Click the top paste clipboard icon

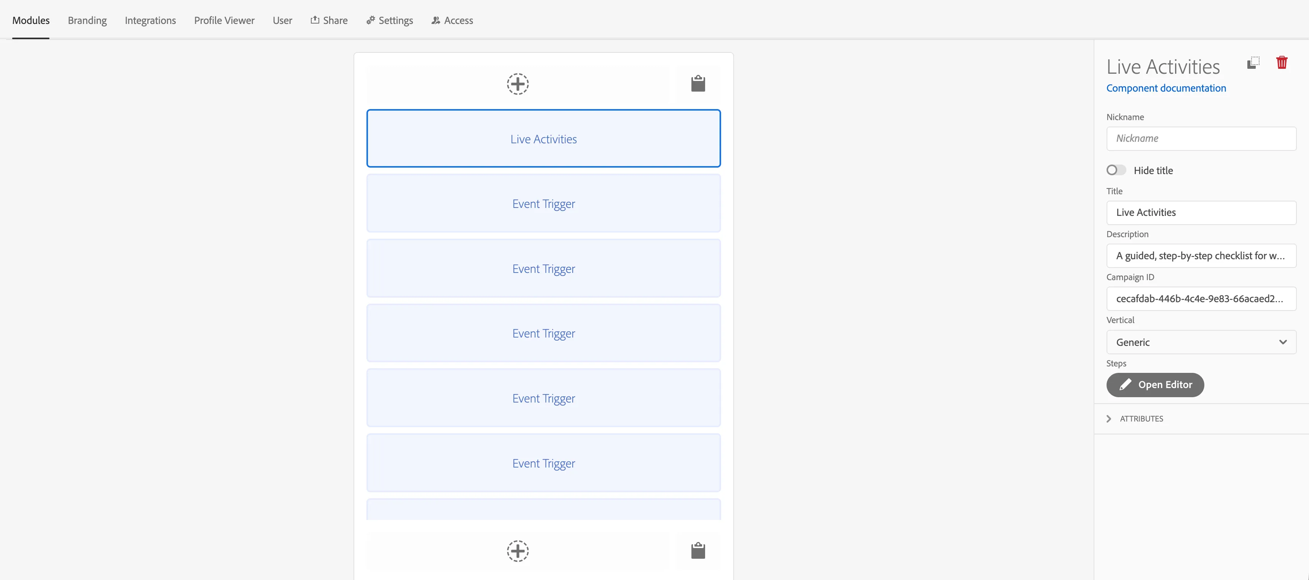[x=698, y=84]
